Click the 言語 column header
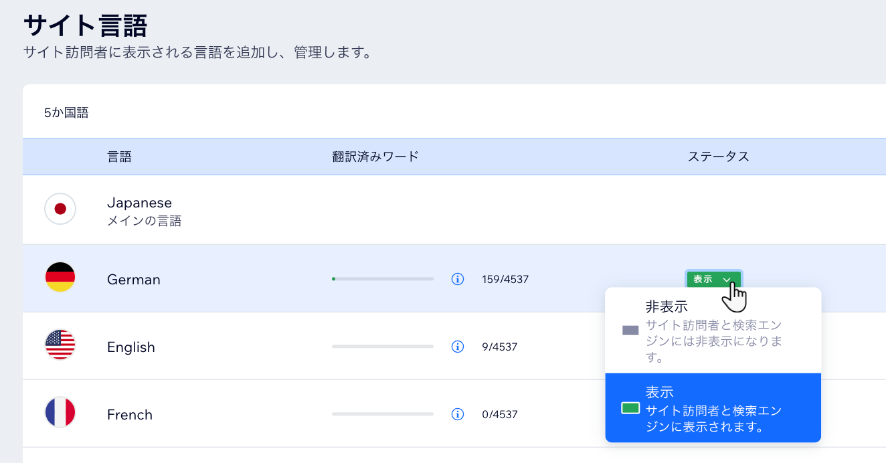 point(119,157)
